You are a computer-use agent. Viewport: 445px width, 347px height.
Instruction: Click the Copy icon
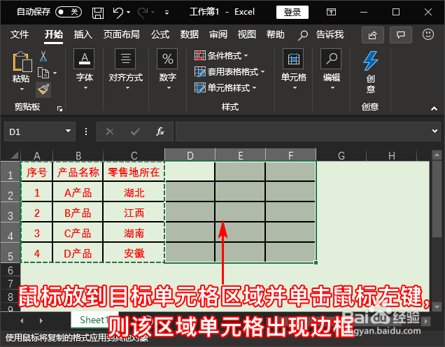pos(43,73)
